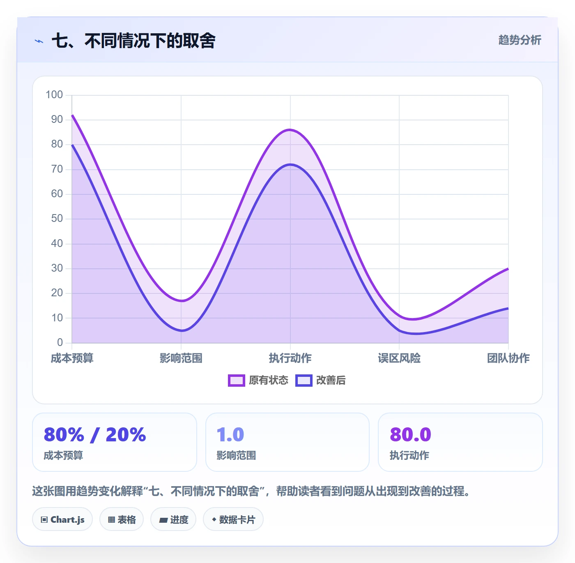The height and width of the screenshot is (563, 575).
Task: Click the bar icon in 进度 tag
Action: click(x=163, y=520)
